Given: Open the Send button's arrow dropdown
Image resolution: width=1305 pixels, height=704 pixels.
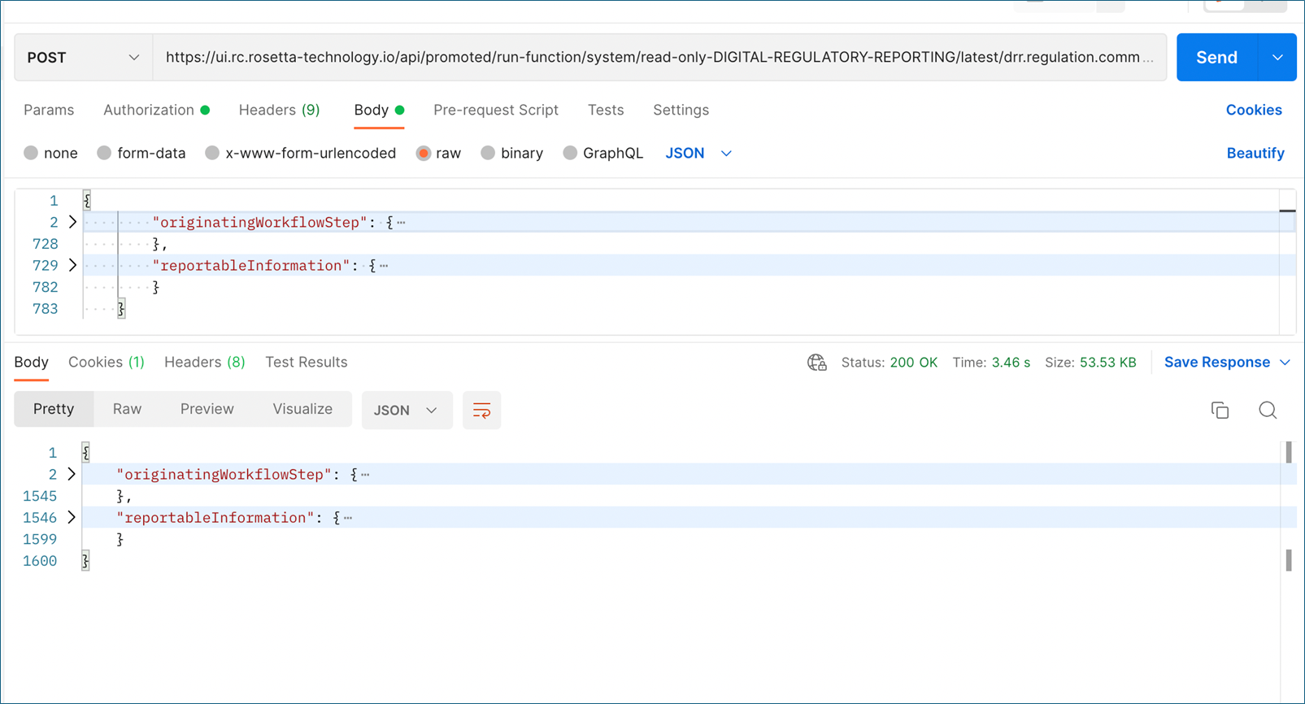Looking at the screenshot, I should tap(1277, 58).
